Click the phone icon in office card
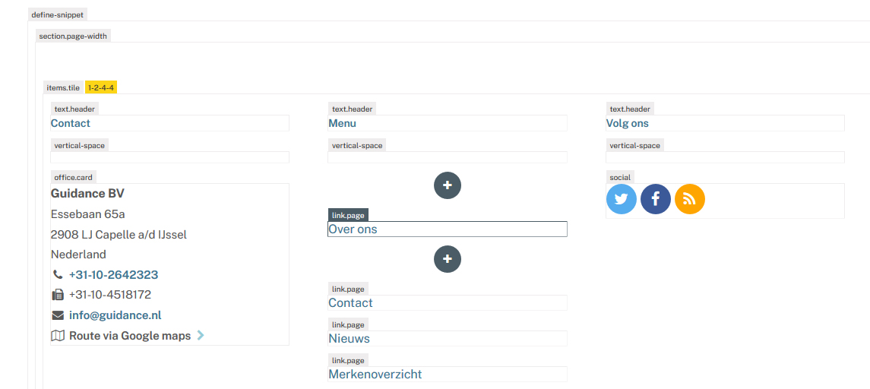The width and height of the screenshot is (870, 389). (x=58, y=274)
